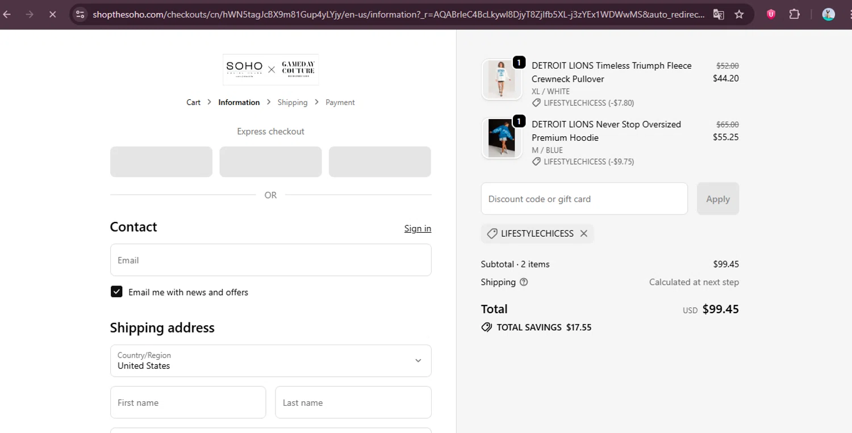852x433 pixels.
Task: Select the Shipping breadcrumb step
Action: pyautogui.click(x=292, y=102)
